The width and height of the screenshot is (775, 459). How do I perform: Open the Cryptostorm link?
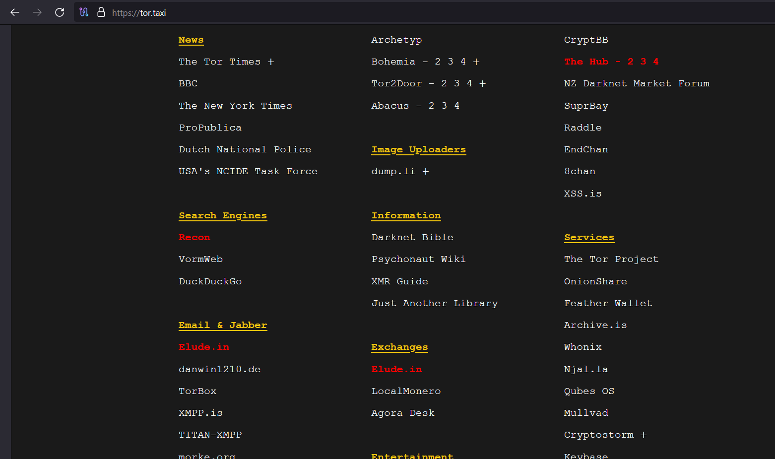(599, 435)
